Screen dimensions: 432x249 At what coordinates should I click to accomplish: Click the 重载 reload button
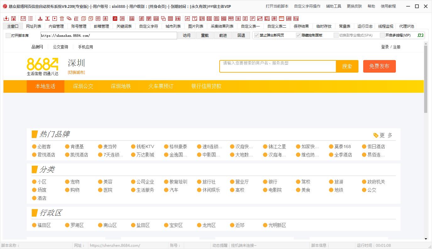(x=205, y=36)
